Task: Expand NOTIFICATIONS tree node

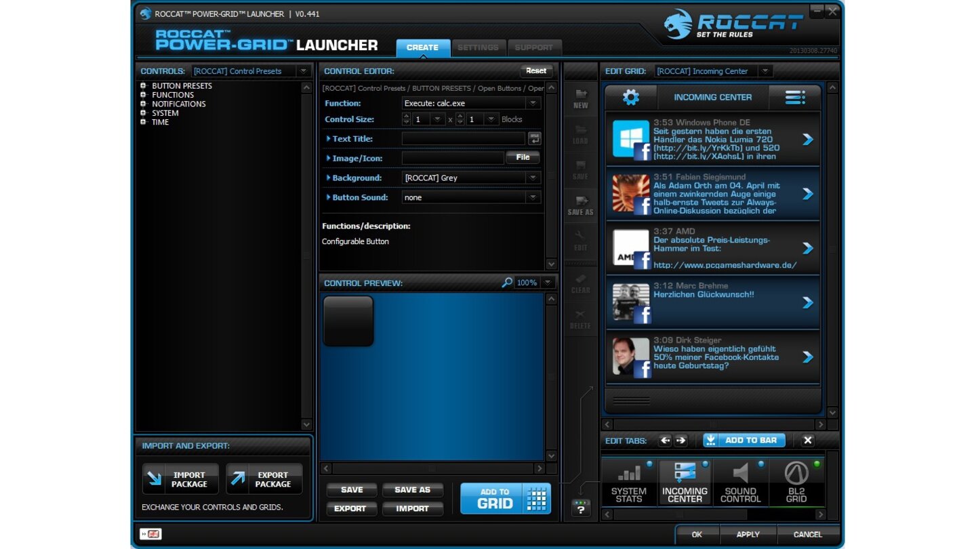Action: pyautogui.click(x=143, y=104)
